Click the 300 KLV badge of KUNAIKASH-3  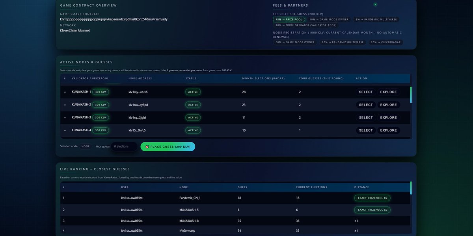(101, 117)
